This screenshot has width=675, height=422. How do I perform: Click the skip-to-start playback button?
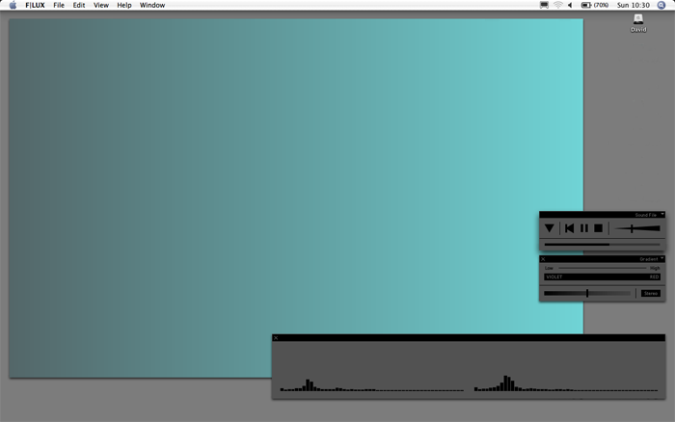pyautogui.click(x=570, y=228)
